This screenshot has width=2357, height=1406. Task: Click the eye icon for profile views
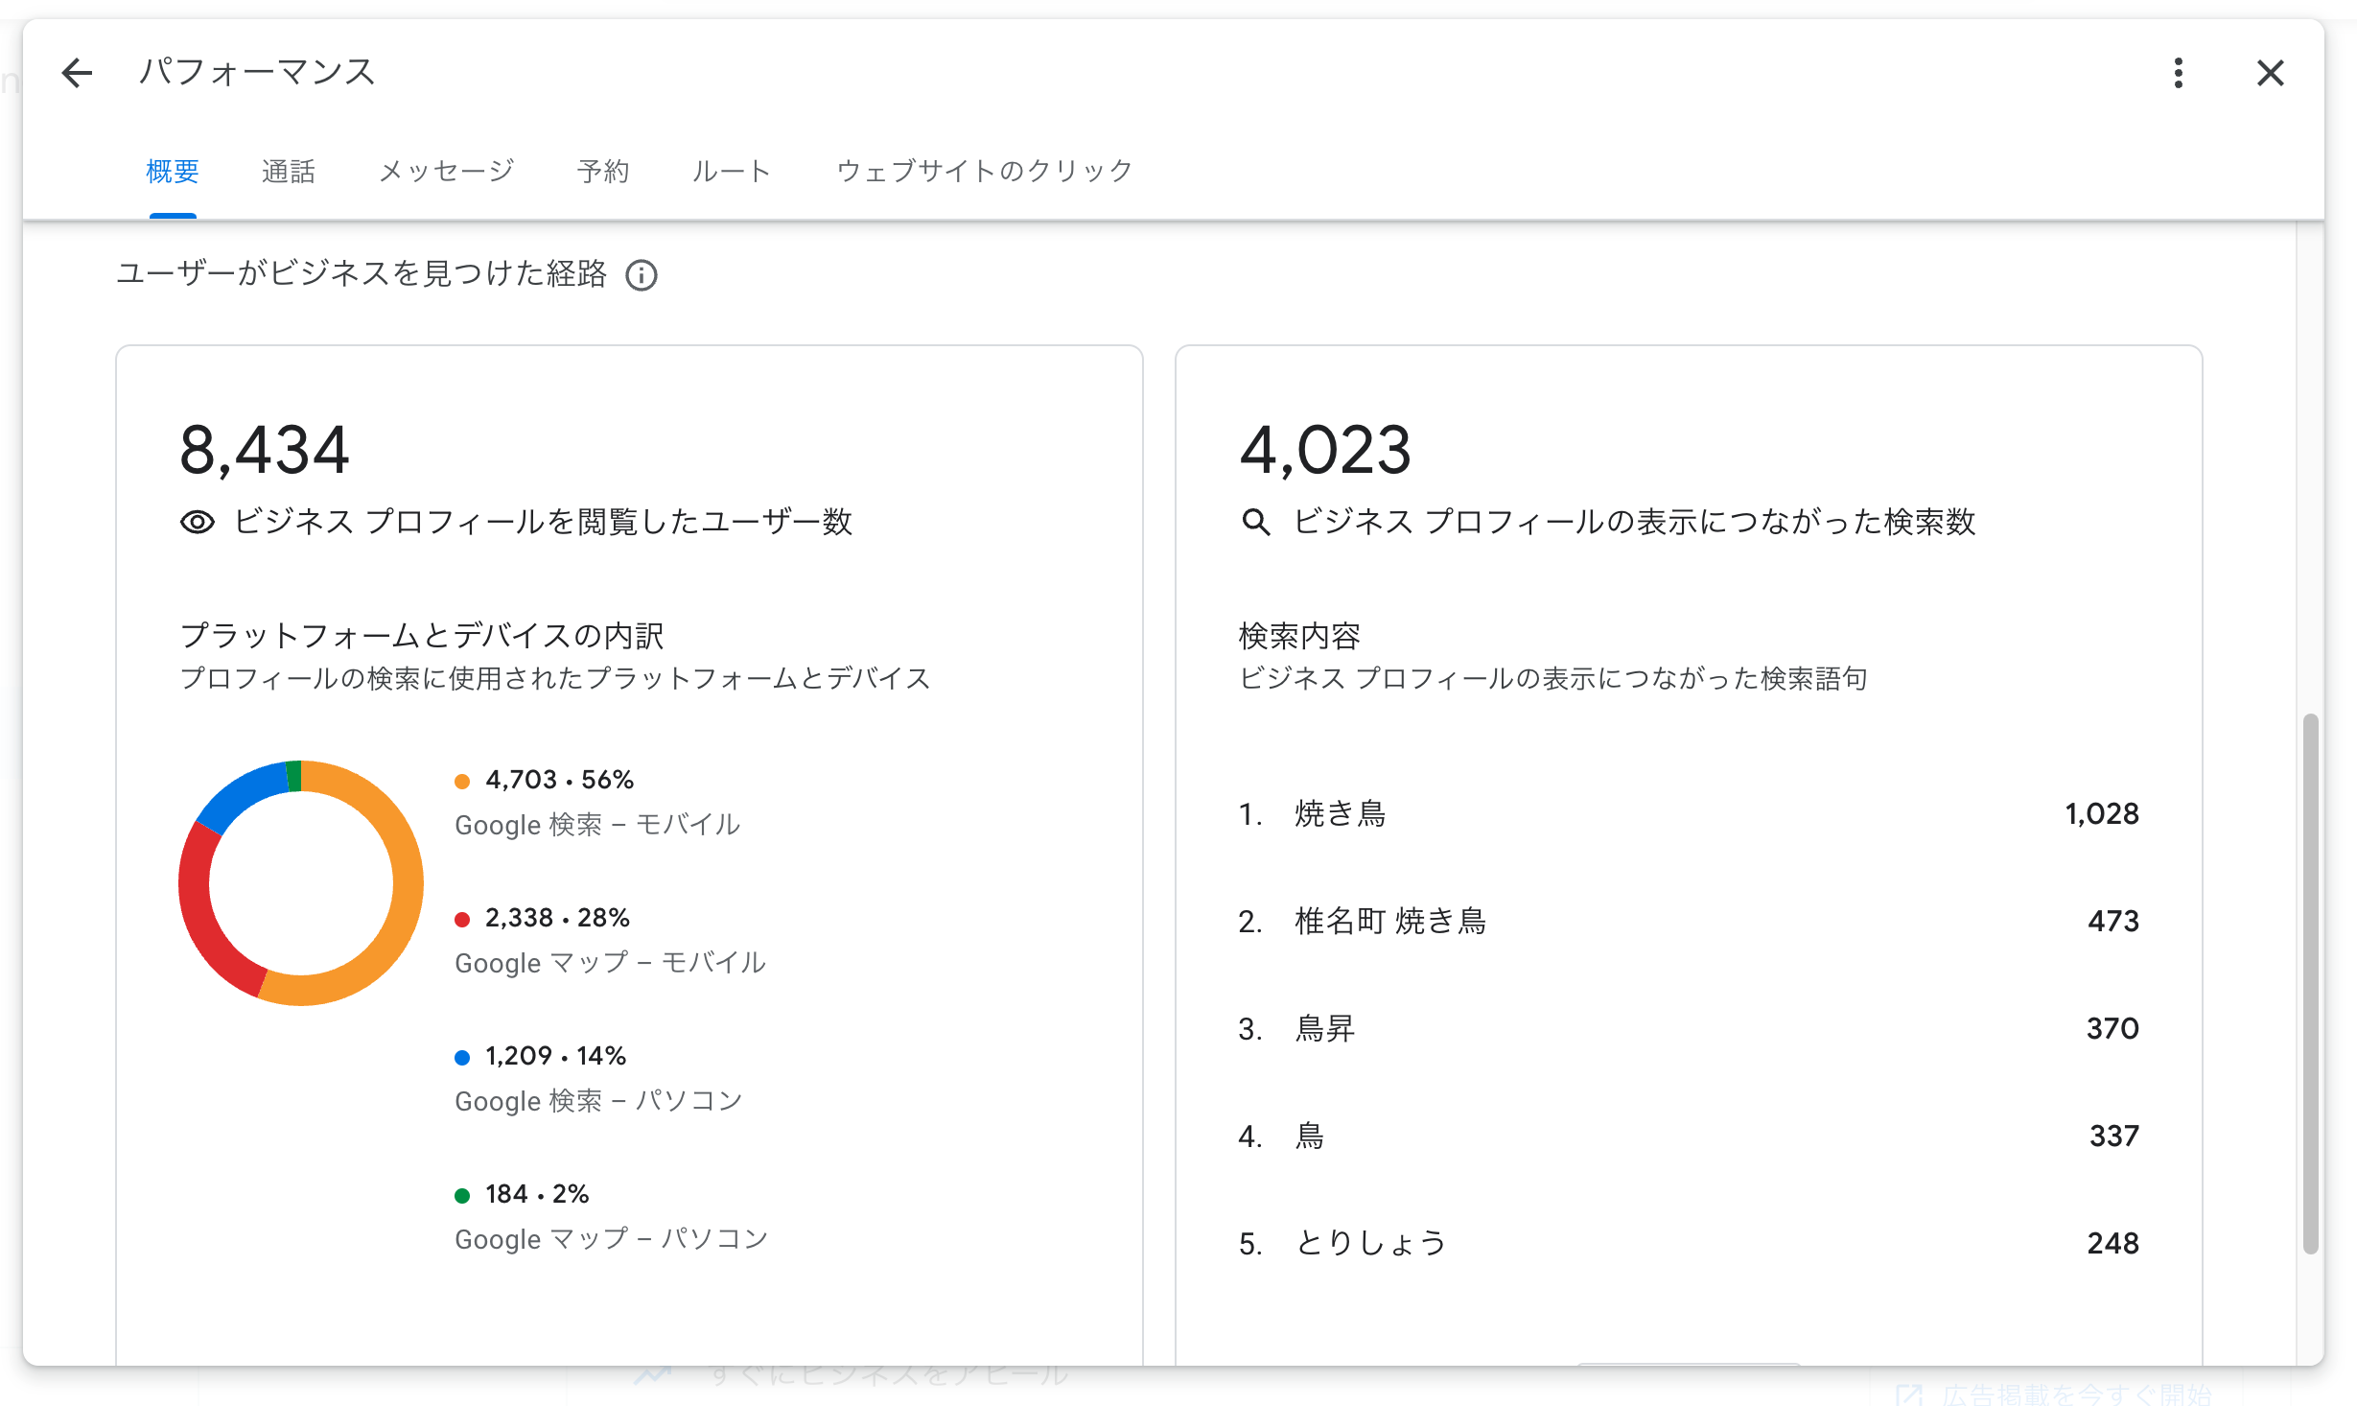(198, 523)
